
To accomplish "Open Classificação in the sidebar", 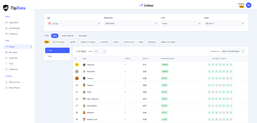I will click(17, 28).
